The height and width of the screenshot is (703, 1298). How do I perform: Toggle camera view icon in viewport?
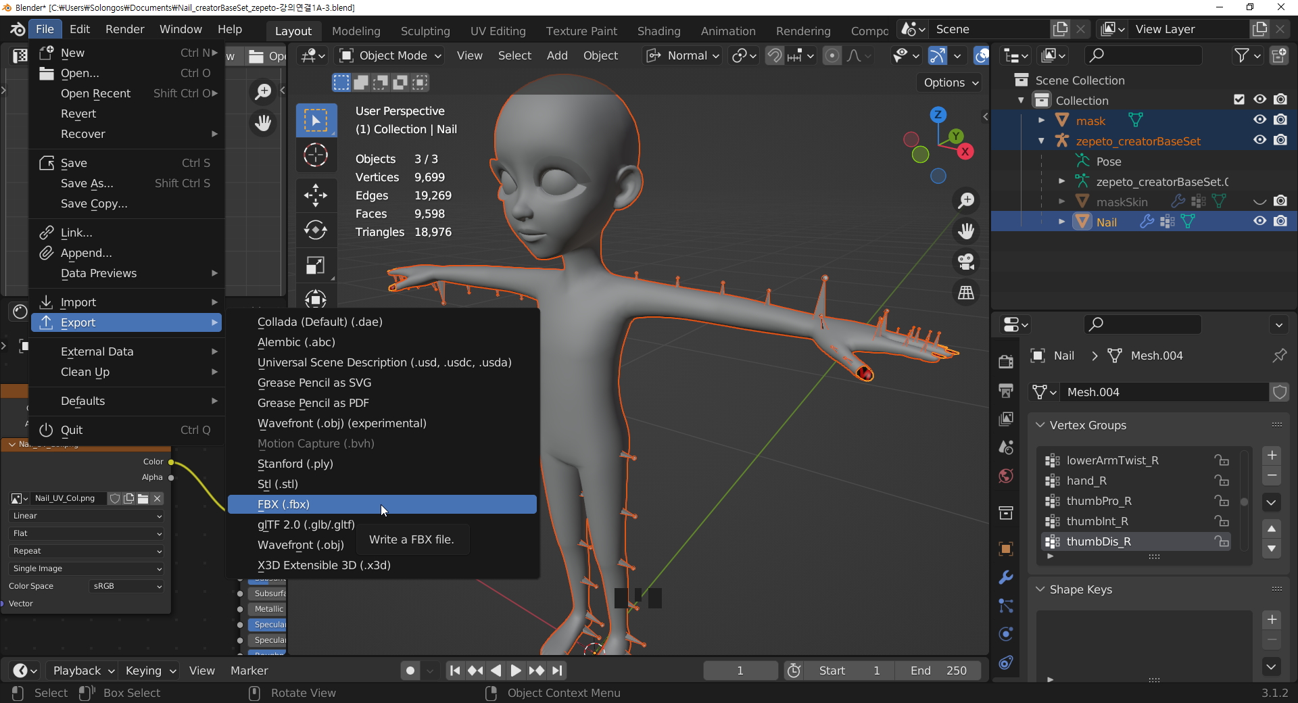[966, 262]
